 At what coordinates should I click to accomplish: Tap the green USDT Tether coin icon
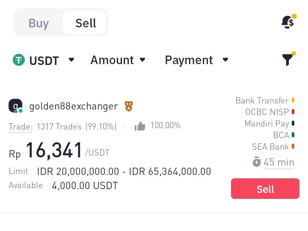(19, 60)
